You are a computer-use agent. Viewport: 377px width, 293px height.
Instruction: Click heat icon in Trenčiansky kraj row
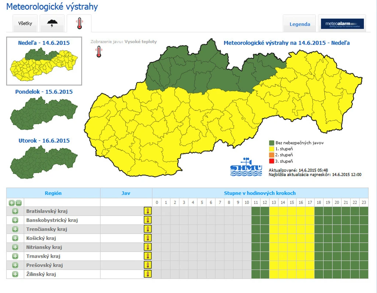(x=148, y=229)
